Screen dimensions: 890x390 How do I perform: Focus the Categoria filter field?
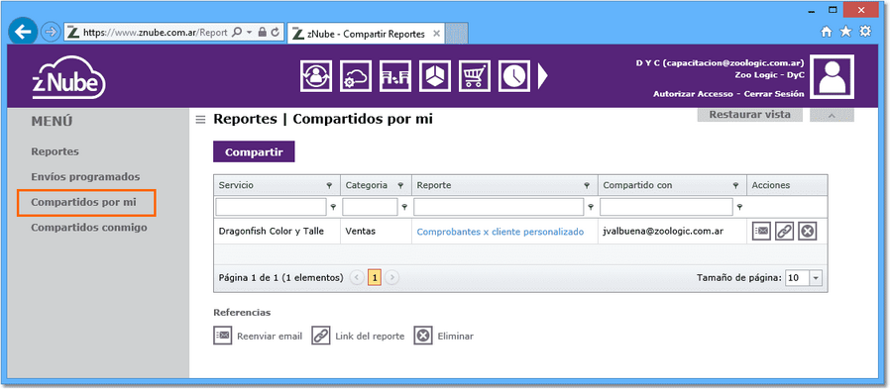point(370,207)
